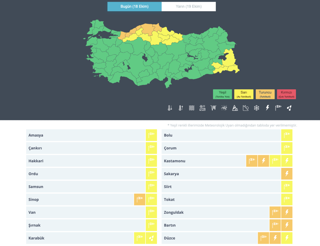
Task: Click Zonguldak's orange windsock icon
Action: click(275, 212)
